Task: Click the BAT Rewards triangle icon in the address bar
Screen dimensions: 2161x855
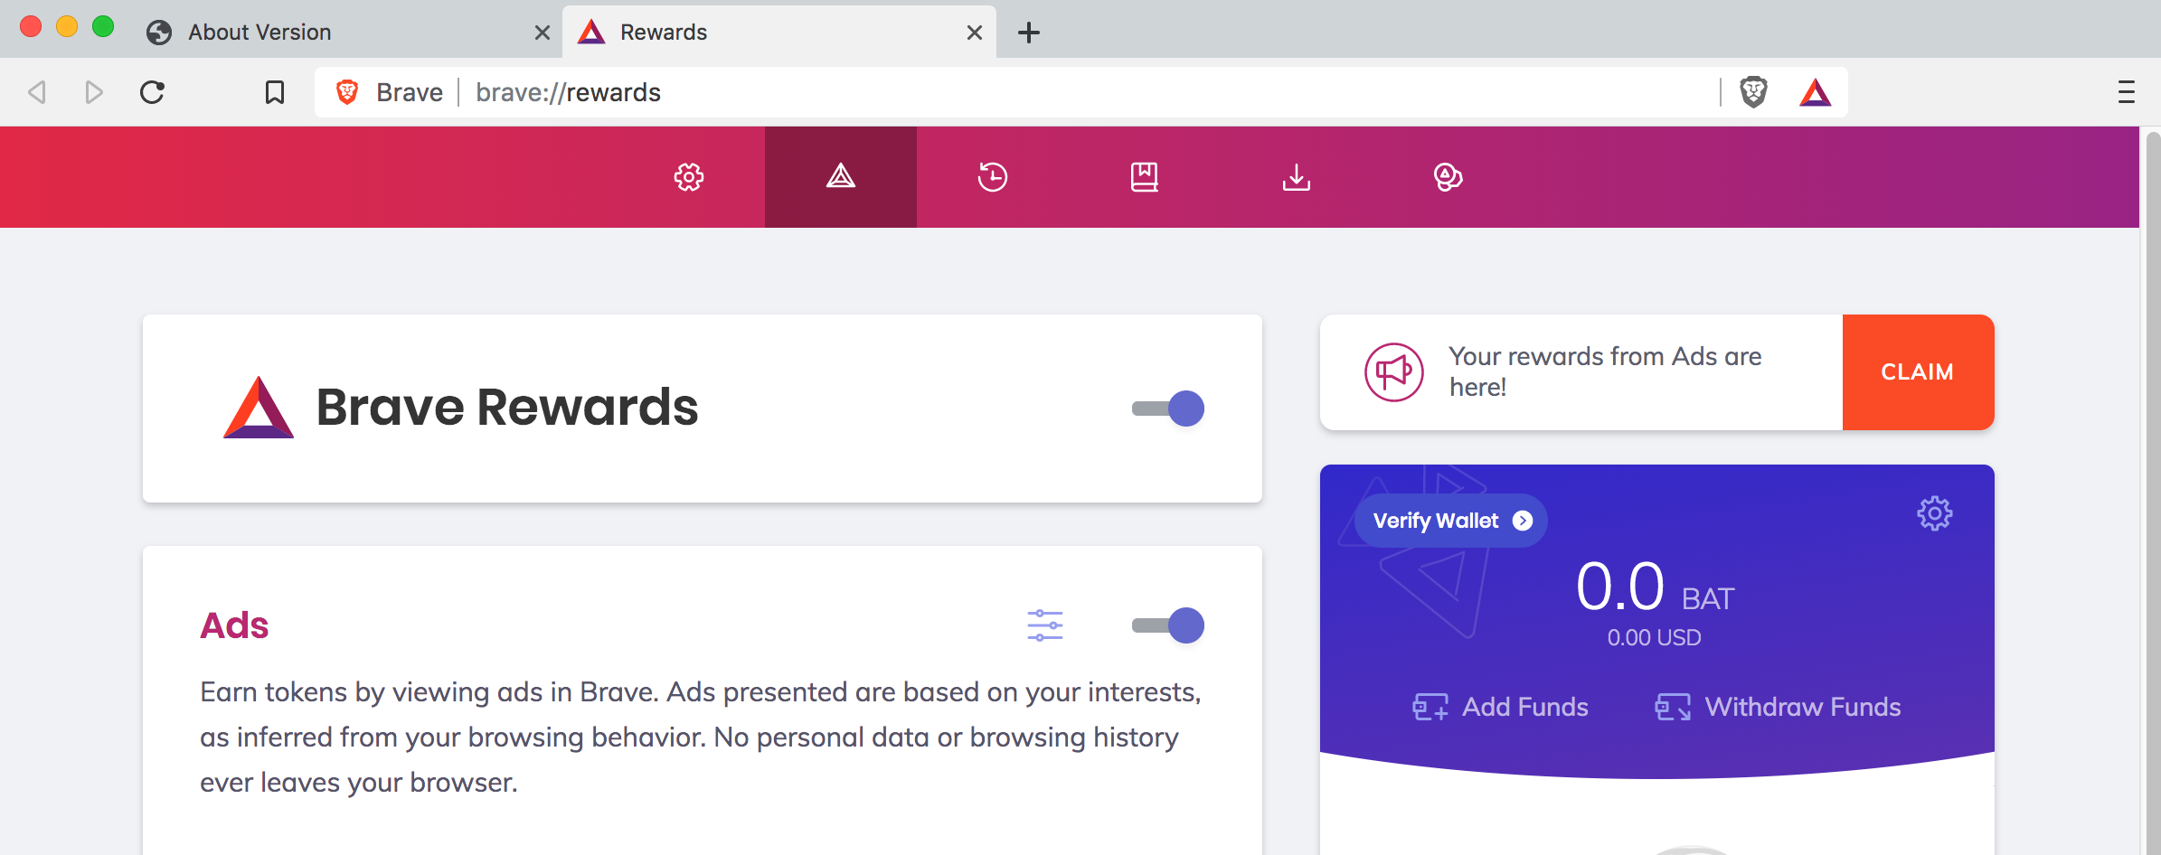Action: [1815, 92]
